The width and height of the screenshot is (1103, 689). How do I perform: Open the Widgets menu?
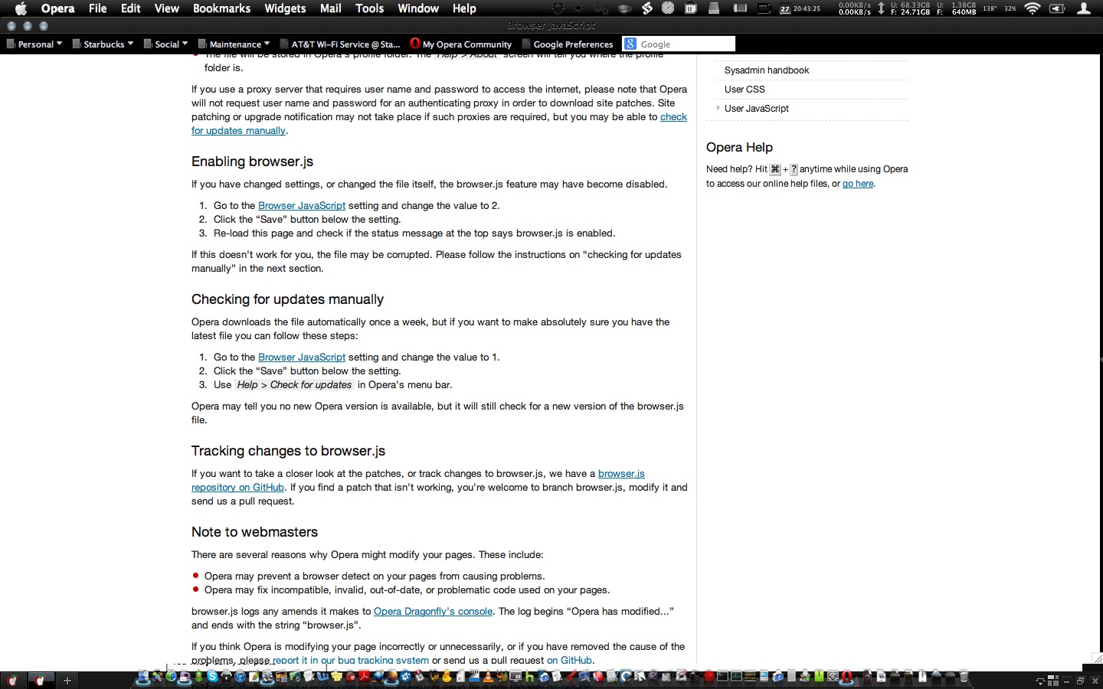tap(285, 8)
